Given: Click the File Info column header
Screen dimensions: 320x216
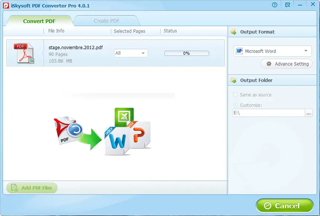Looking at the screenshot, I should coord(56,31).
